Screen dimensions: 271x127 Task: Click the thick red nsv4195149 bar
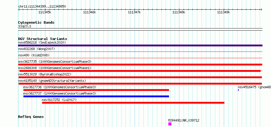pyautogui.click(x=140, y=84)
